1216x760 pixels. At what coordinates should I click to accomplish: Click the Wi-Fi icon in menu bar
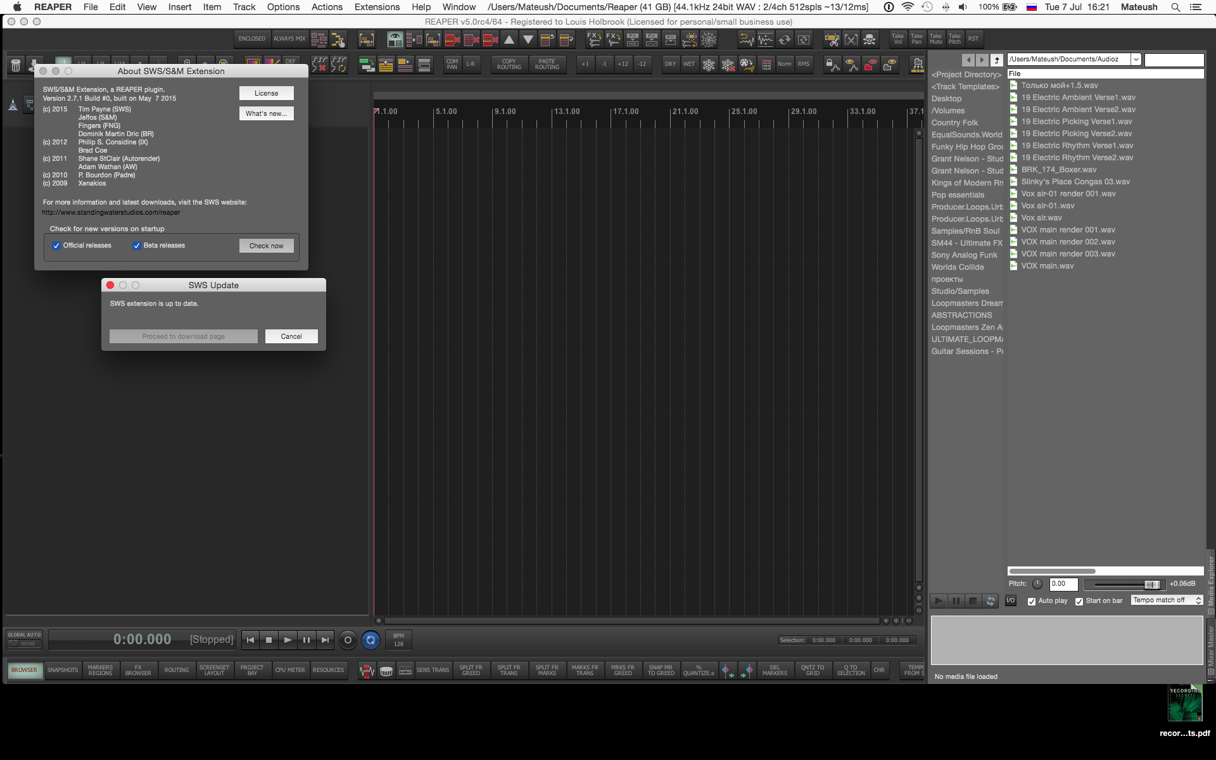[x=908, y=7]
